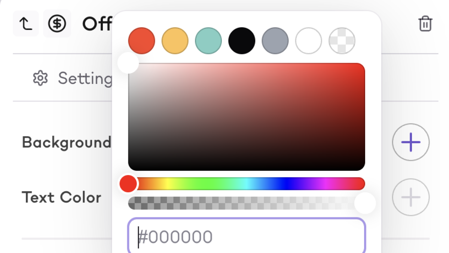Click the Settings gear icon
The width and height of the screenshot is (449, 253).
point(40,78)
